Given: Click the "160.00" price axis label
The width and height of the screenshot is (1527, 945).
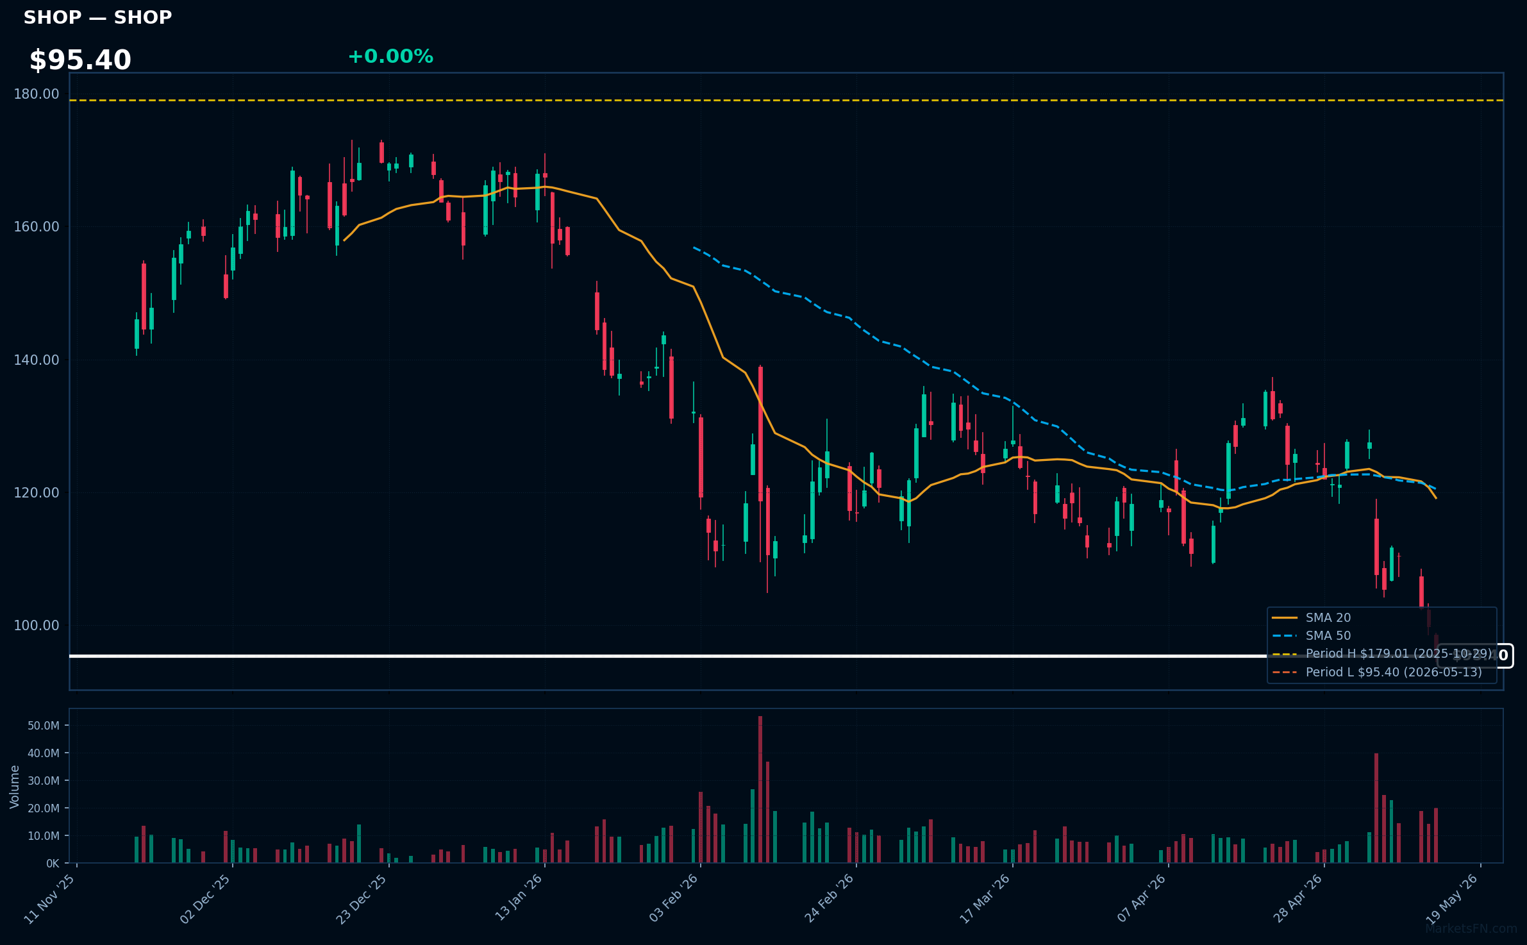Looking at the screenshot, I should 37,227.
